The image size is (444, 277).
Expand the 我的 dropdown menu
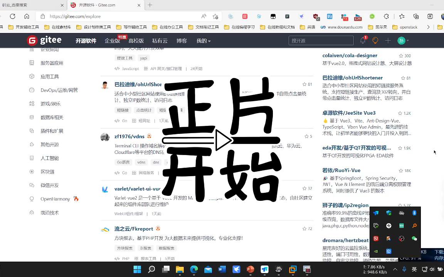tap(203, 41)
